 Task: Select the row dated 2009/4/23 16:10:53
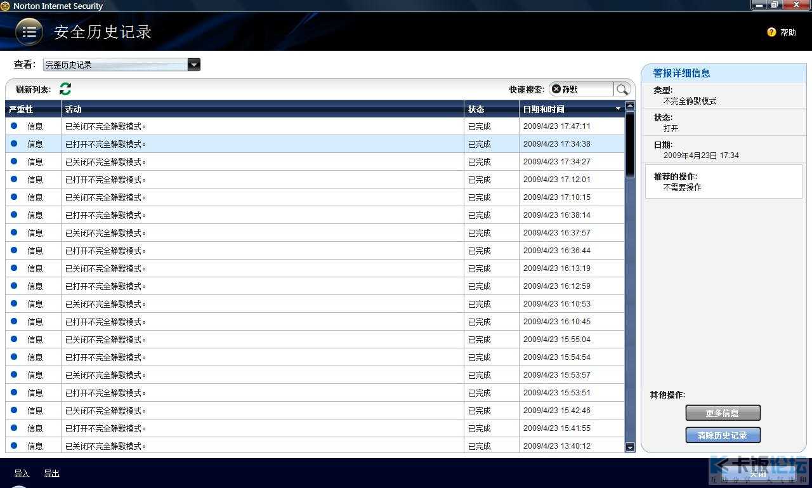315,304
